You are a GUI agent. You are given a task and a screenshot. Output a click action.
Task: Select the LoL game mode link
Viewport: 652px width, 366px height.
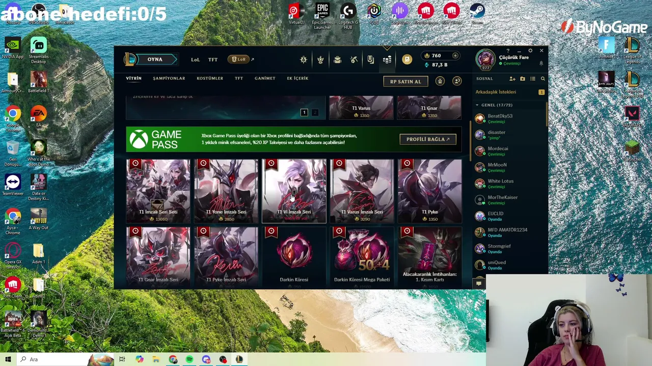tap(195, 59)
